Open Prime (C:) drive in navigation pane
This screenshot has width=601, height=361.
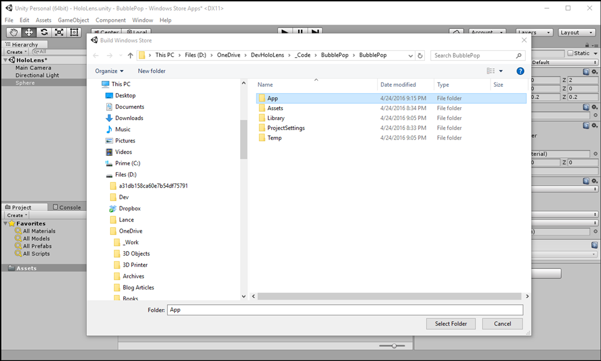[x=127, y=163]
